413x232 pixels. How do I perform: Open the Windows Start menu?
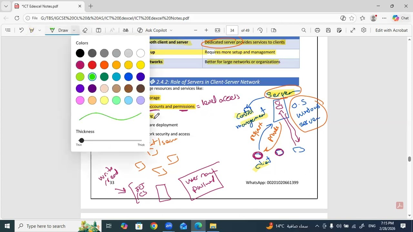(x=7, y=226)
